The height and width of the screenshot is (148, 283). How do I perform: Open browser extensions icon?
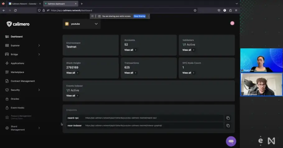tap(230, 11)
